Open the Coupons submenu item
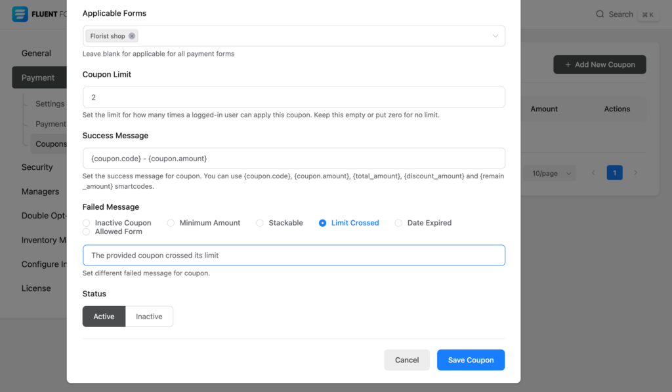Screen dimensions: 672x392 coord(50,144)
